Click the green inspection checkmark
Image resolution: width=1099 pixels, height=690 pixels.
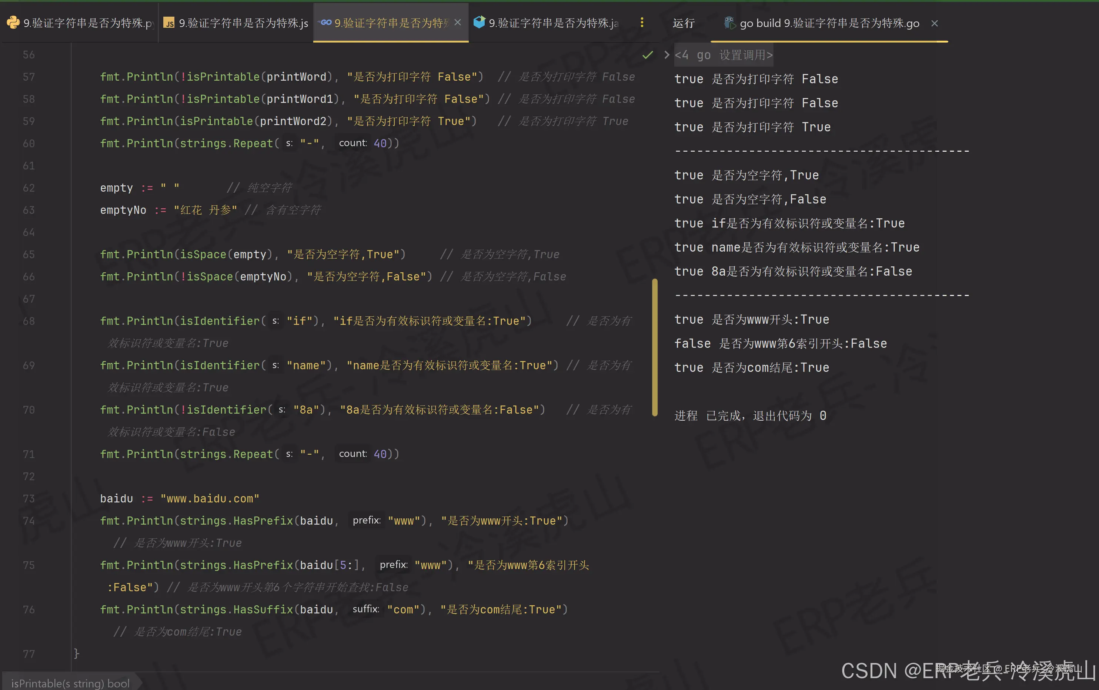pyautogui.click(x=647, y=55)
